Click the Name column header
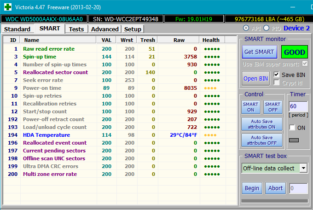Screen dimensions: 313x210 [58, 40]
